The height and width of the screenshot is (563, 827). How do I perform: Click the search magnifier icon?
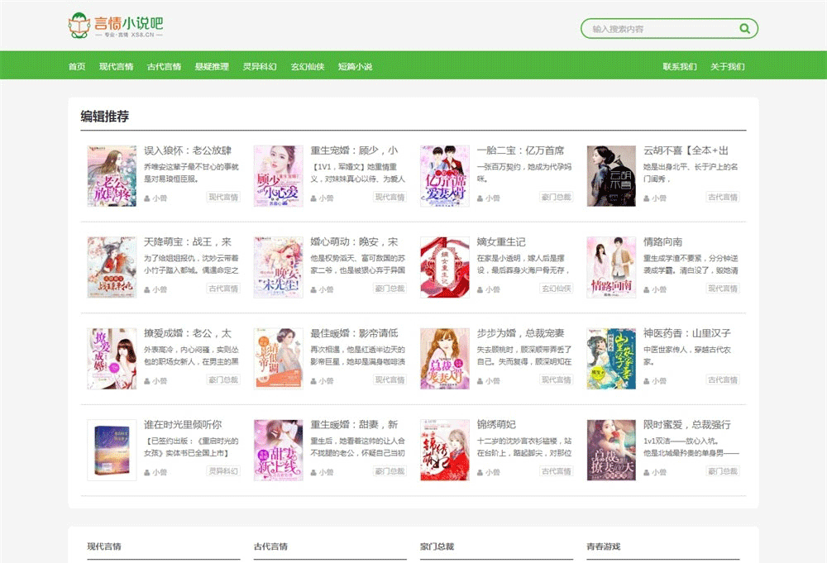click(744, 28)
